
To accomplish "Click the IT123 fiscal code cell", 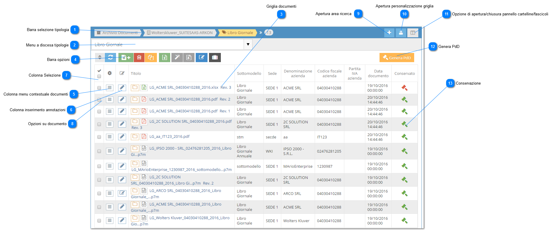I will click(322, 137).
